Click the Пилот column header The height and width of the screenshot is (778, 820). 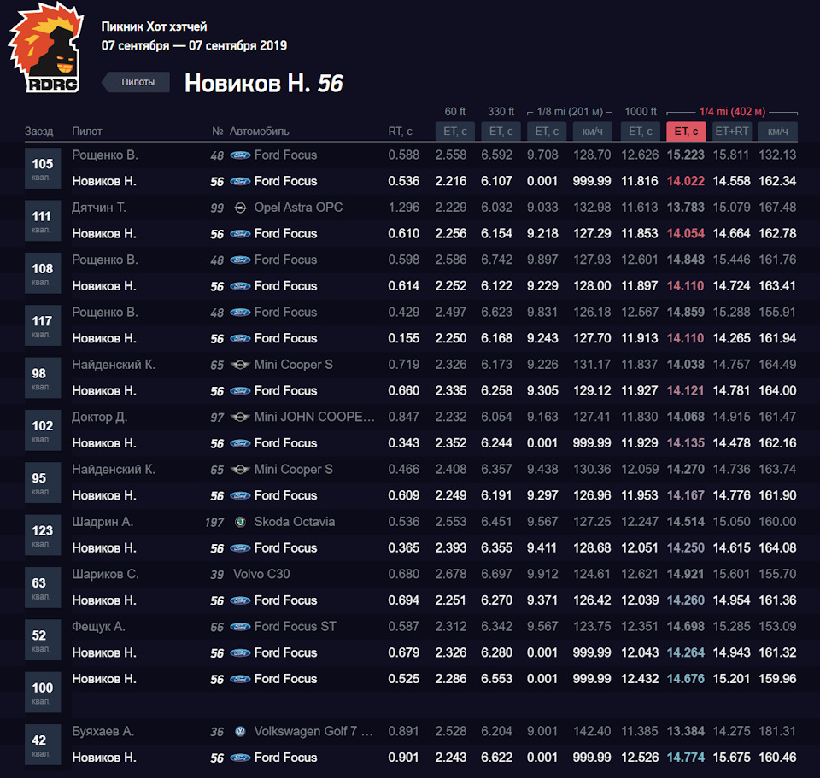(87, 132)
